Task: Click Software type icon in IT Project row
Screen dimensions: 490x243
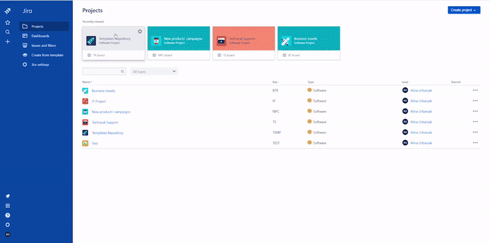Action: point(310,101)
